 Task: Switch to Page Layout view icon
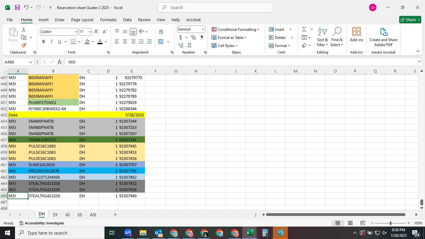(x=350, y=223)
